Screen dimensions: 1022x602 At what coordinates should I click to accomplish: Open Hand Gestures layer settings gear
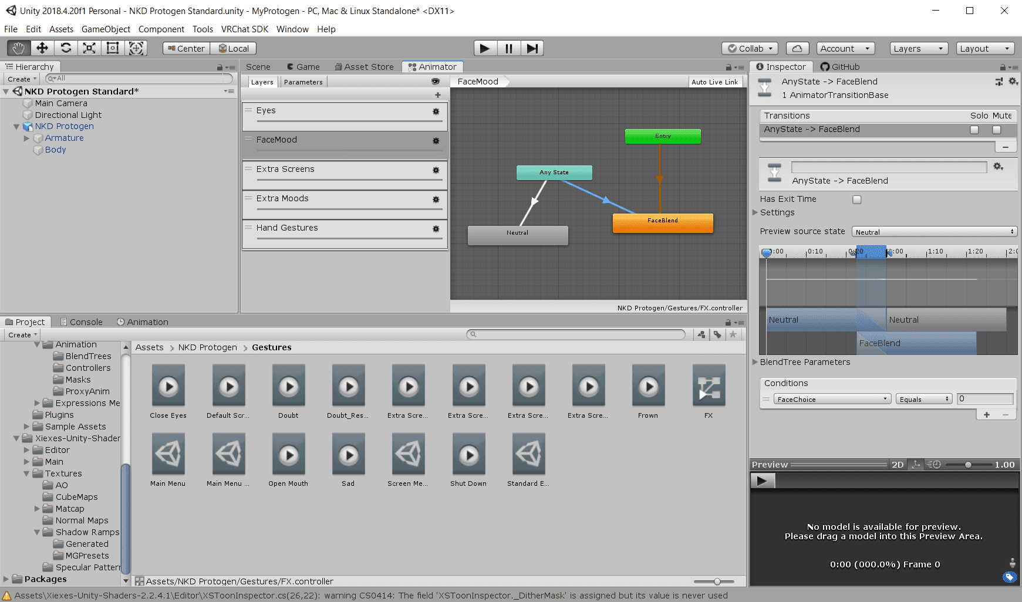436,229
